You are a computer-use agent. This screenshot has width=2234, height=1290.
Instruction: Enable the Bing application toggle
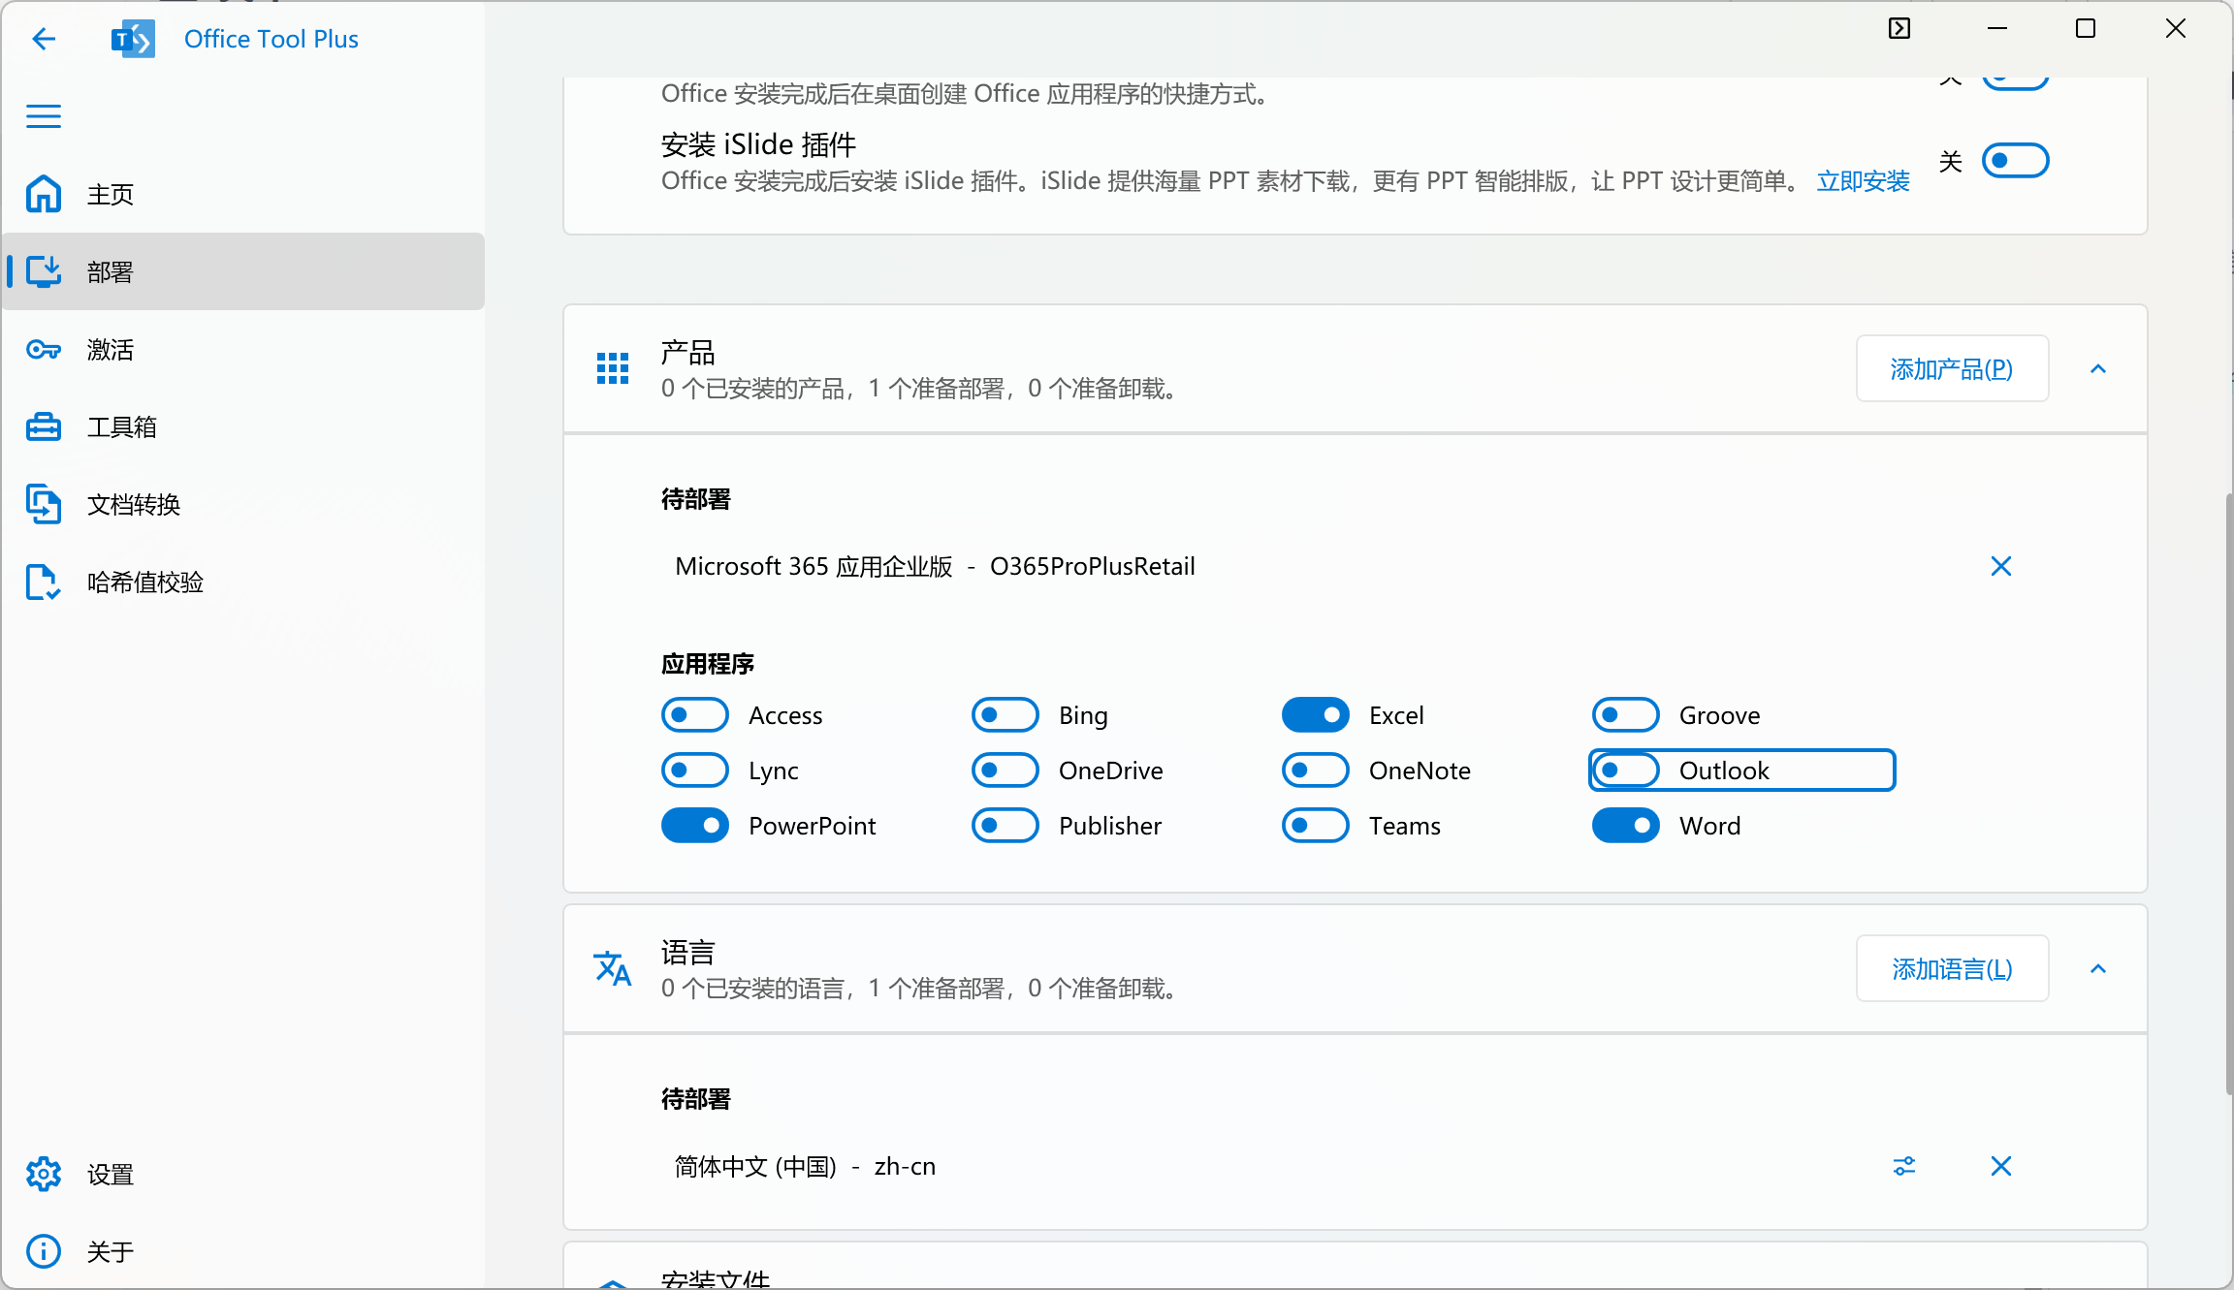[x=1005, y=715]
